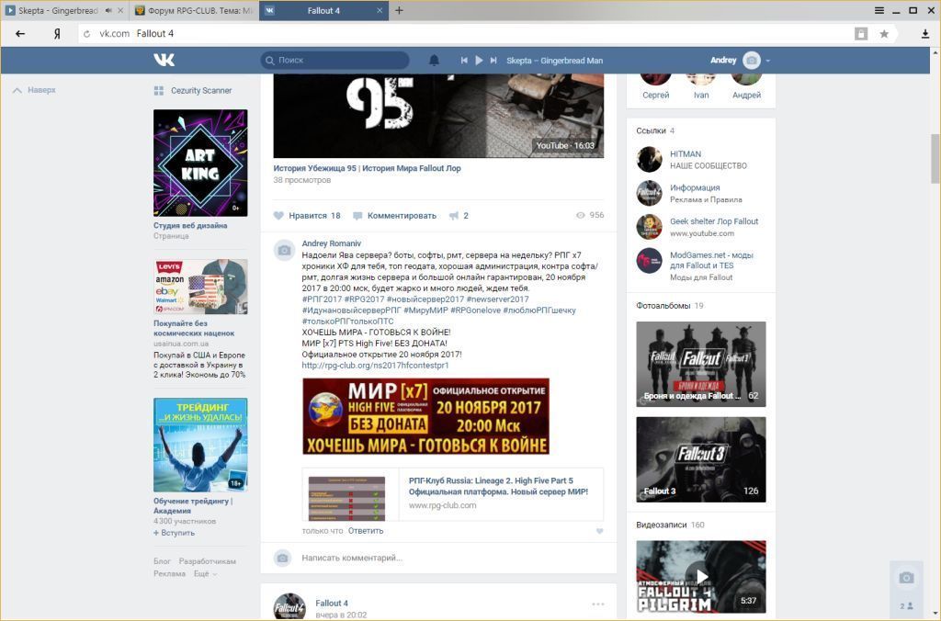
Task: Open the HITMAN community link
Action: pos(686,154)
